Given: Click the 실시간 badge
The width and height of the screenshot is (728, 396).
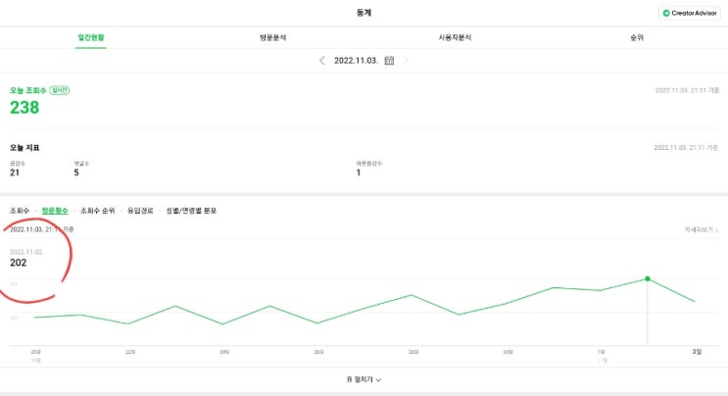Looking at the screenshot, I should click(60, 90).
